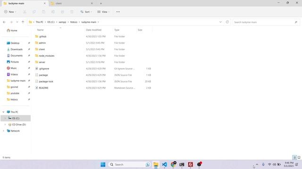Sort by Date modified column header
The image size is (302, 169).
93,30
